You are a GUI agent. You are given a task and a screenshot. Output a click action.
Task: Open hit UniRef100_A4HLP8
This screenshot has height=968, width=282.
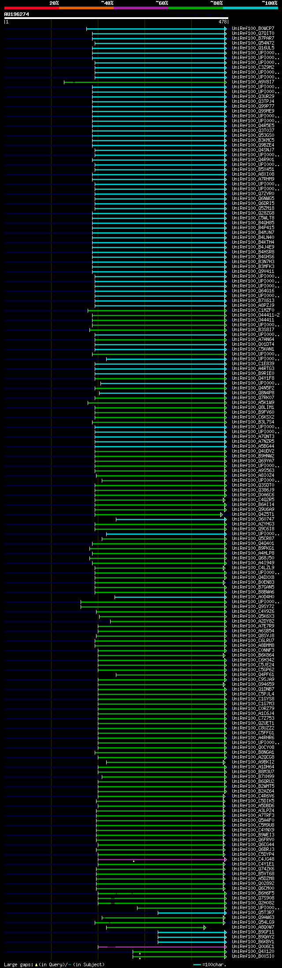(253, 553)
